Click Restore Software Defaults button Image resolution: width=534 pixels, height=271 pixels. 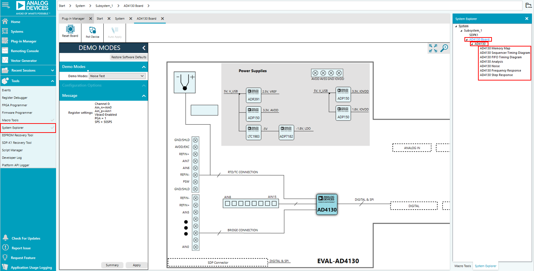tap(129, 57)
